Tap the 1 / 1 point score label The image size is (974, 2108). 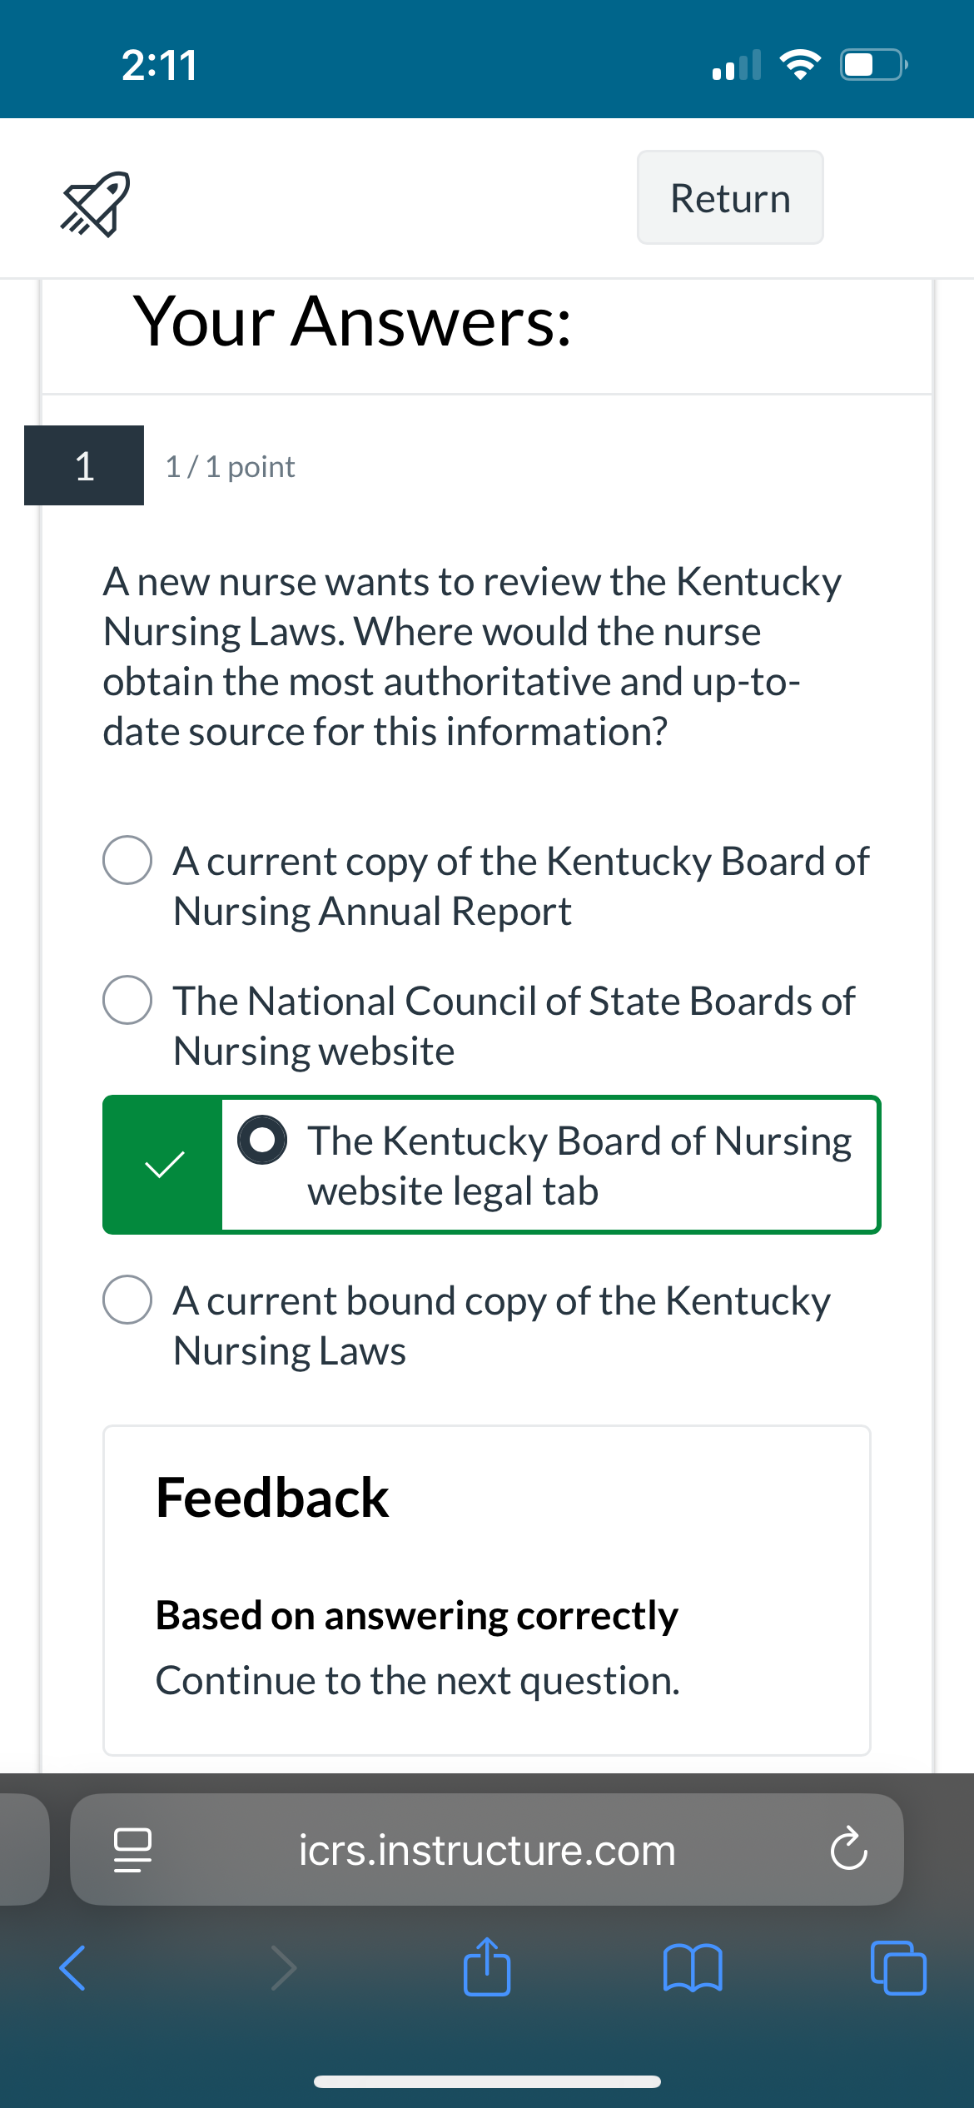pos(230,467)
